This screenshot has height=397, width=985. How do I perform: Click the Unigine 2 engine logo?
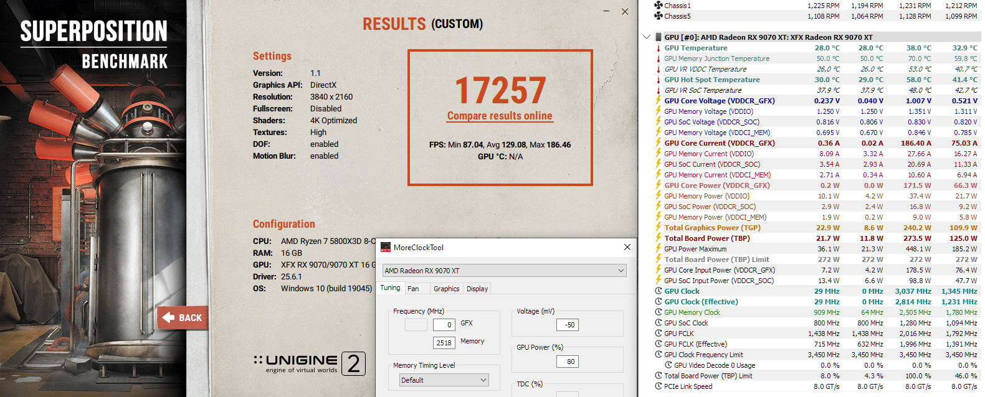(310, 363)
